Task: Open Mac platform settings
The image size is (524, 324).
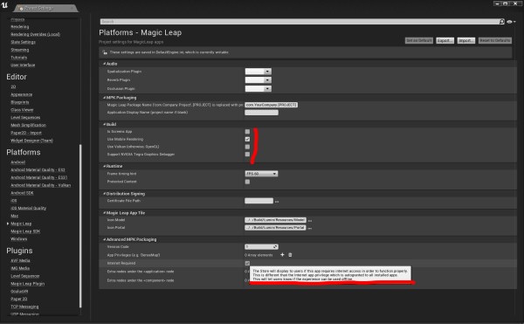Action: [14, 216]
